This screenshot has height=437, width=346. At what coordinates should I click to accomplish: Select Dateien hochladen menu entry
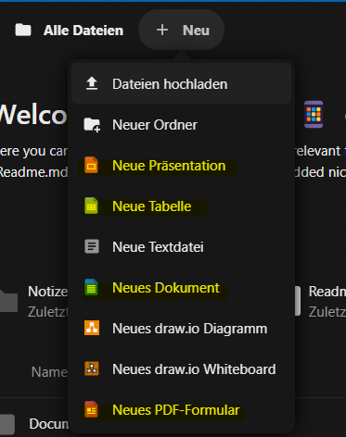[181, 83]
